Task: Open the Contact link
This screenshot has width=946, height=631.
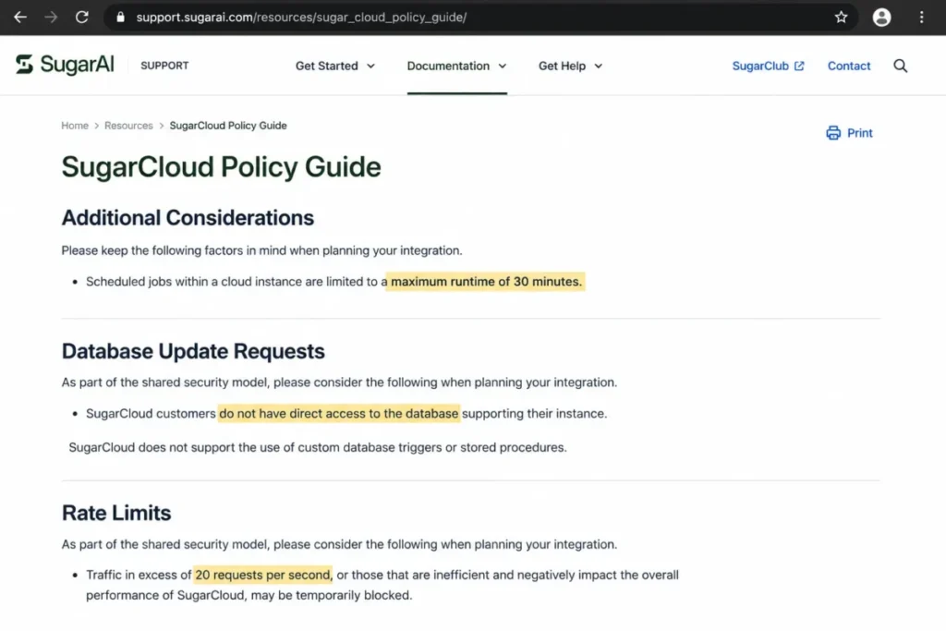Action: [x=849, y=66]
